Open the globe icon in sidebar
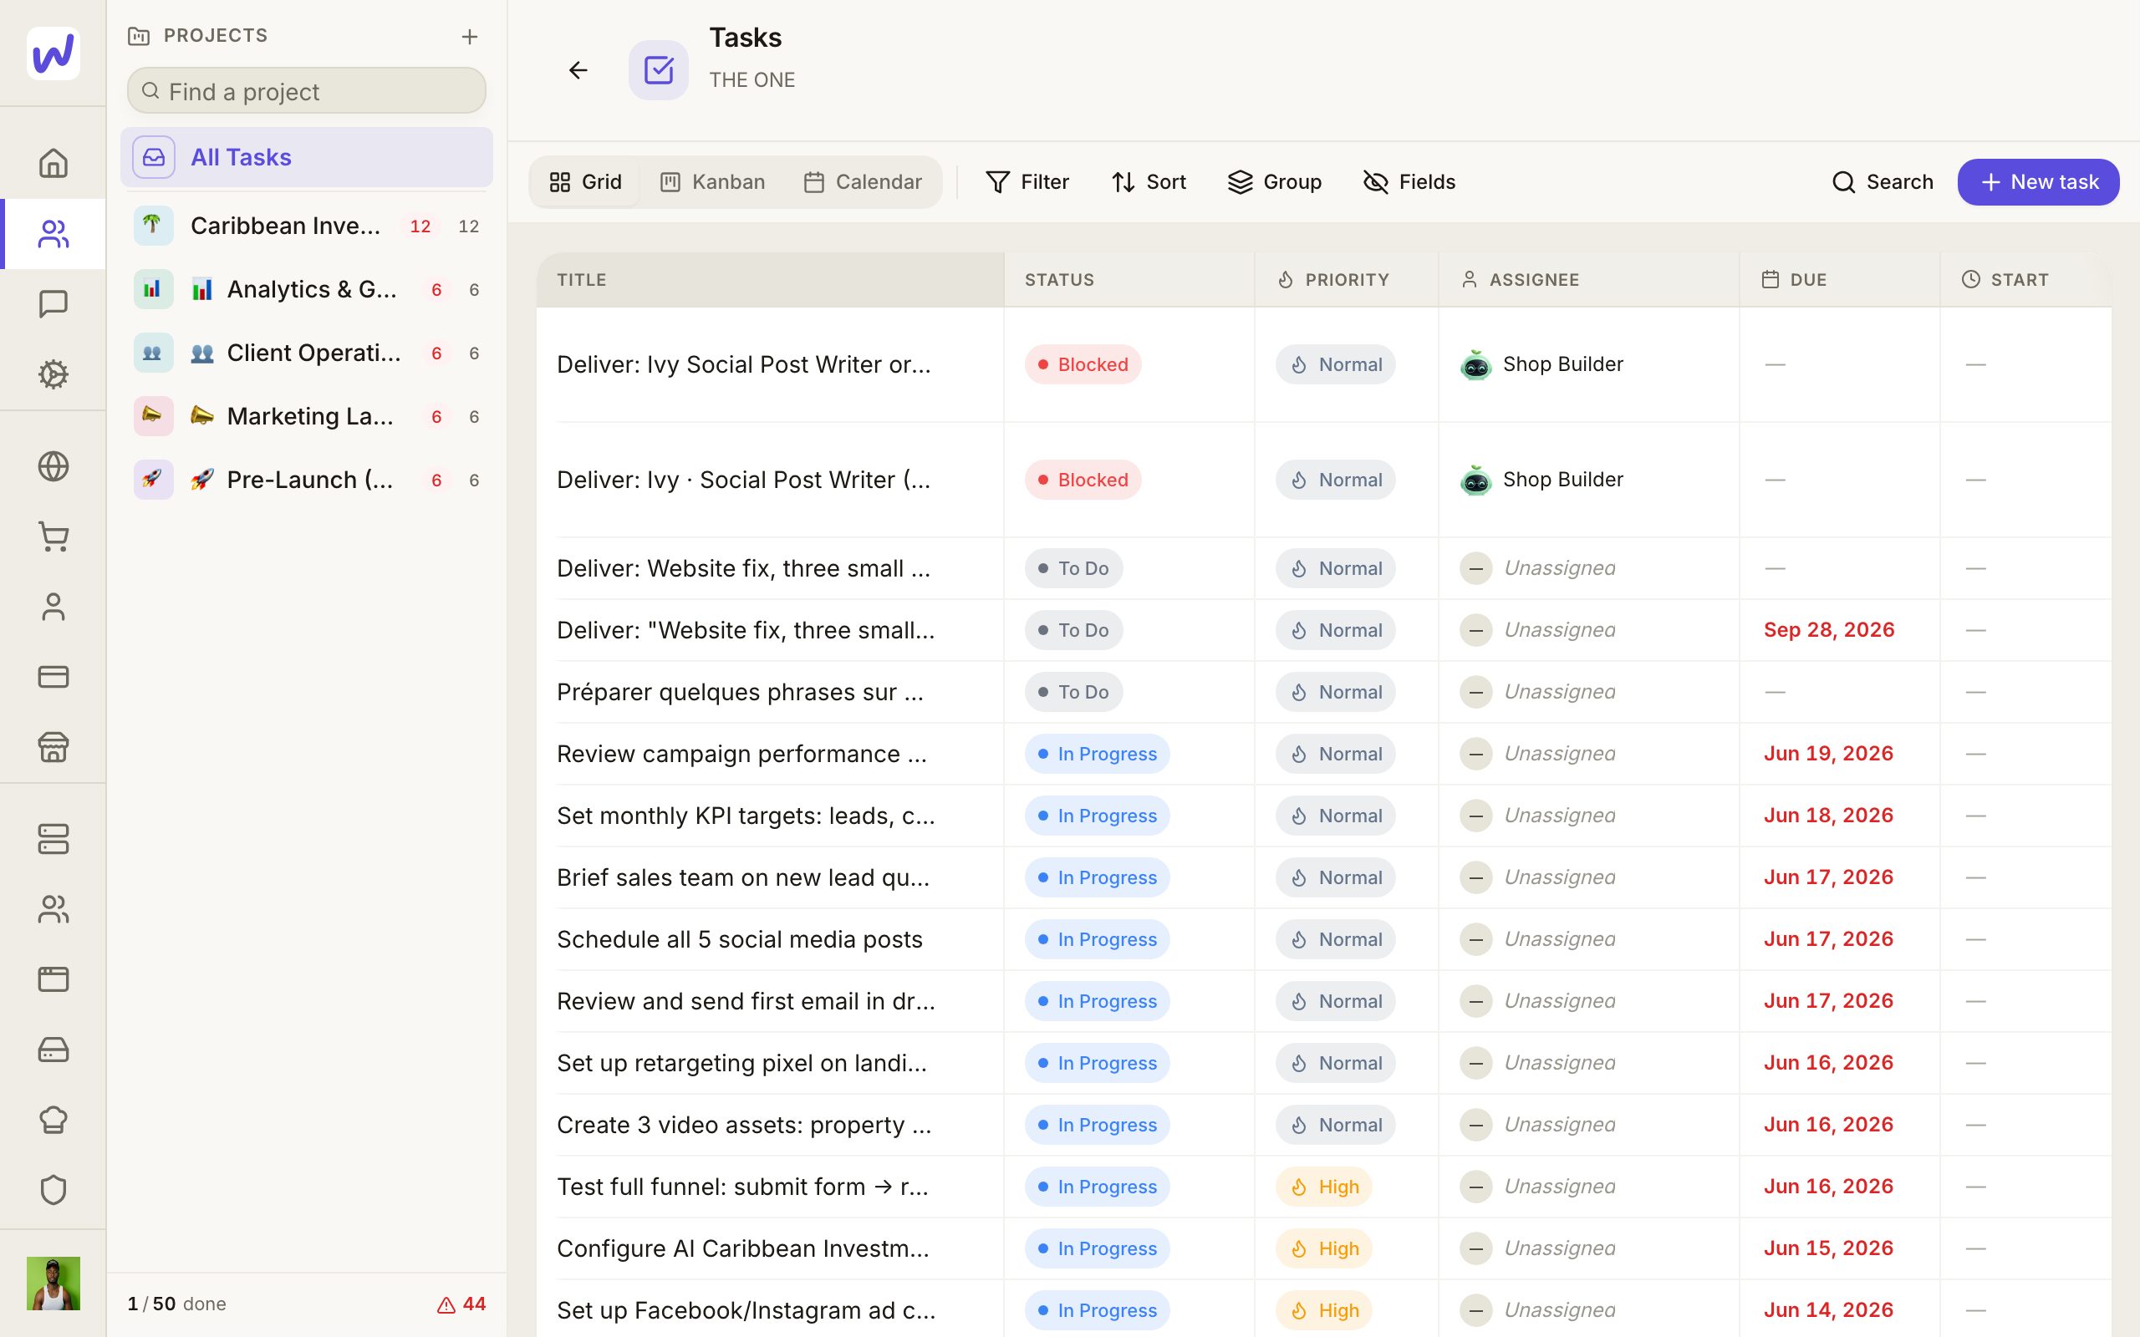 coord(53,466)
